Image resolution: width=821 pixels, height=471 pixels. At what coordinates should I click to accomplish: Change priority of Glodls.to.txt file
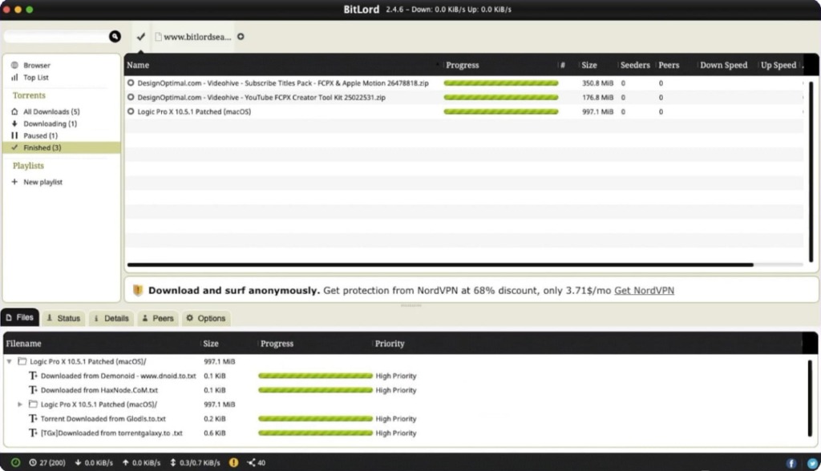(x=396, y=419)
